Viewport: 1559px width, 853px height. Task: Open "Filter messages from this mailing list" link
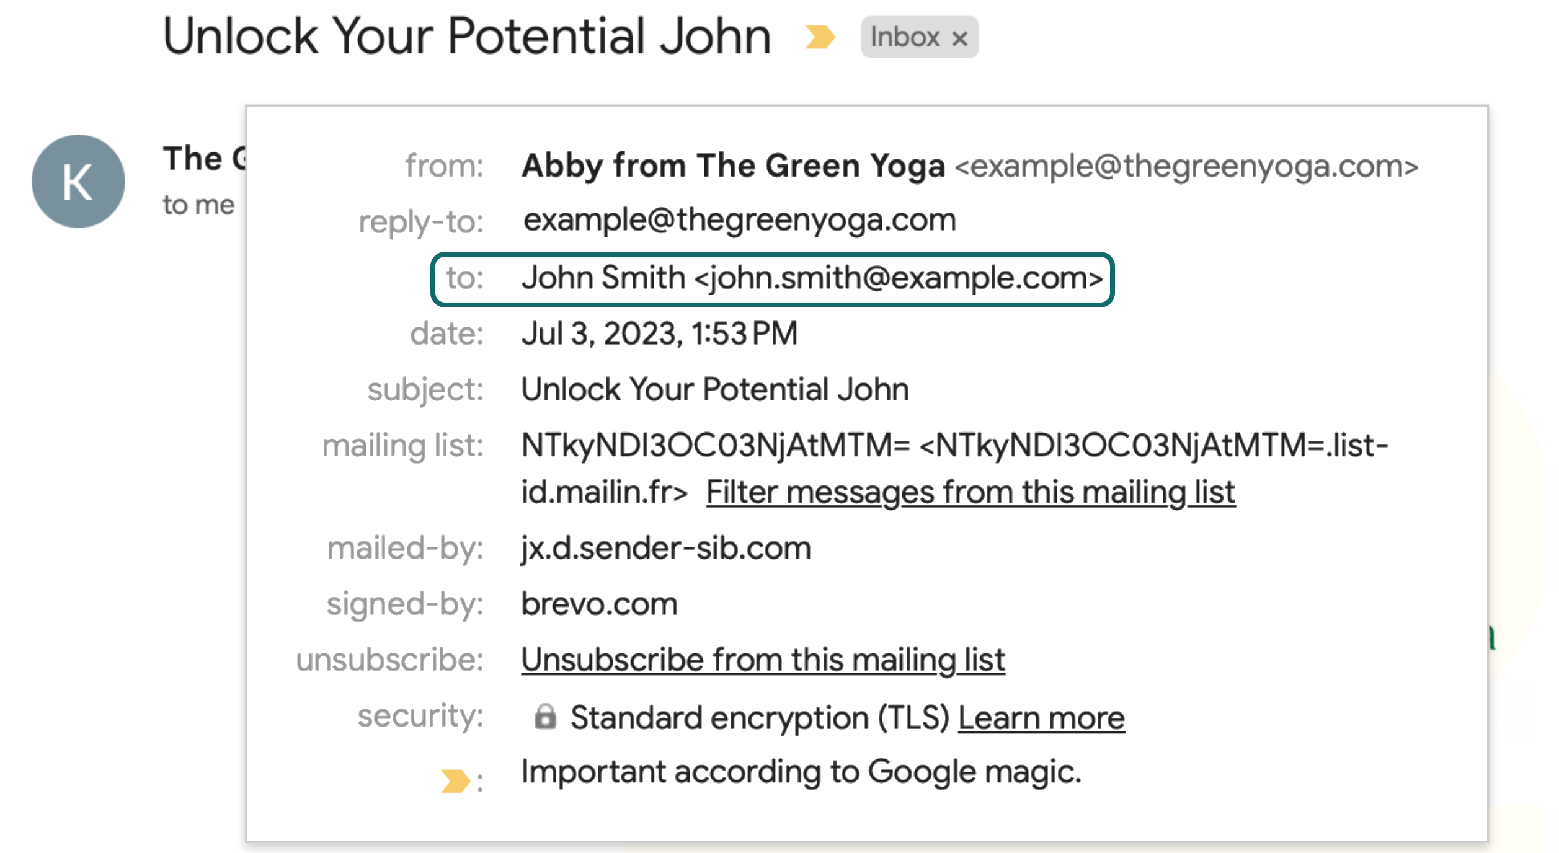pos(970,493)
